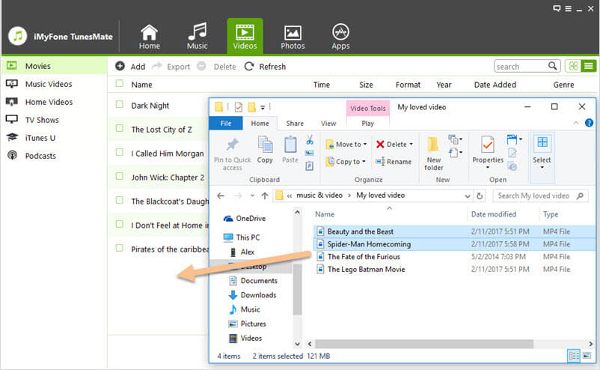This screenshot has width=600, height=370.
Task: Open View tab in Explorer
Action: point(328,124)
